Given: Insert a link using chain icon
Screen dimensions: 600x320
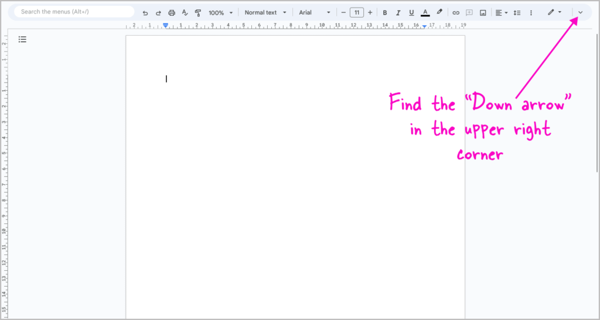Looking at the screenshot, I should [456, 13].
